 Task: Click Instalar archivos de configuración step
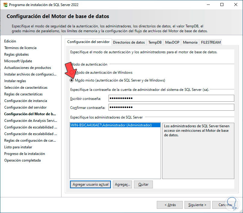tap(30, 74)
